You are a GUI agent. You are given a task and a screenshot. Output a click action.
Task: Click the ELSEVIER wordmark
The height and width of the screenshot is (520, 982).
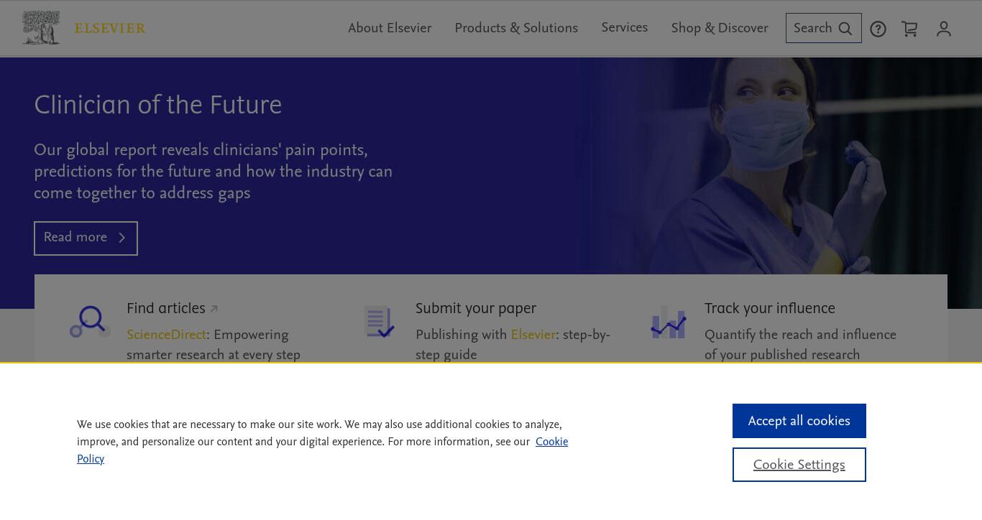point(110,29)
